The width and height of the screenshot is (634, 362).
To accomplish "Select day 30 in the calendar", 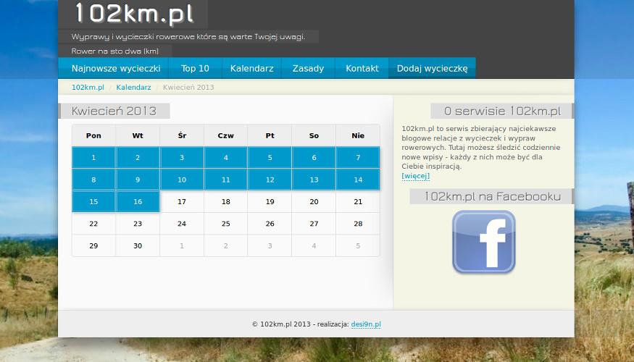I will pos(138,245).
